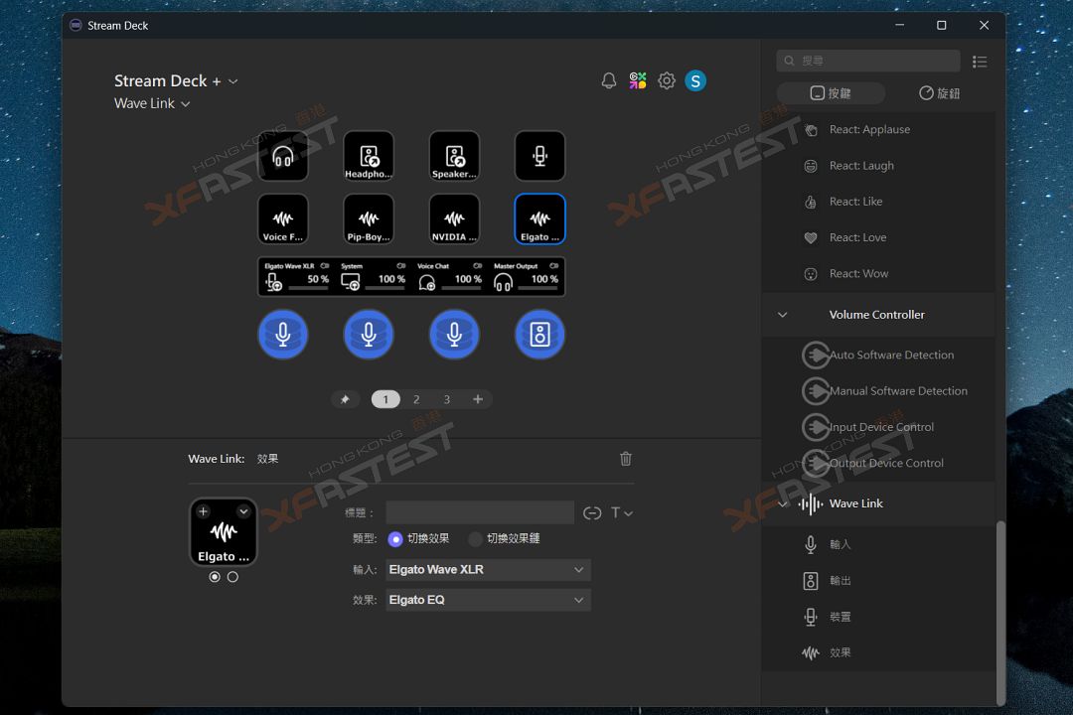Switch to the 旋鈕 (dials) tab
1073x715 pixels.
click(939, 93)
